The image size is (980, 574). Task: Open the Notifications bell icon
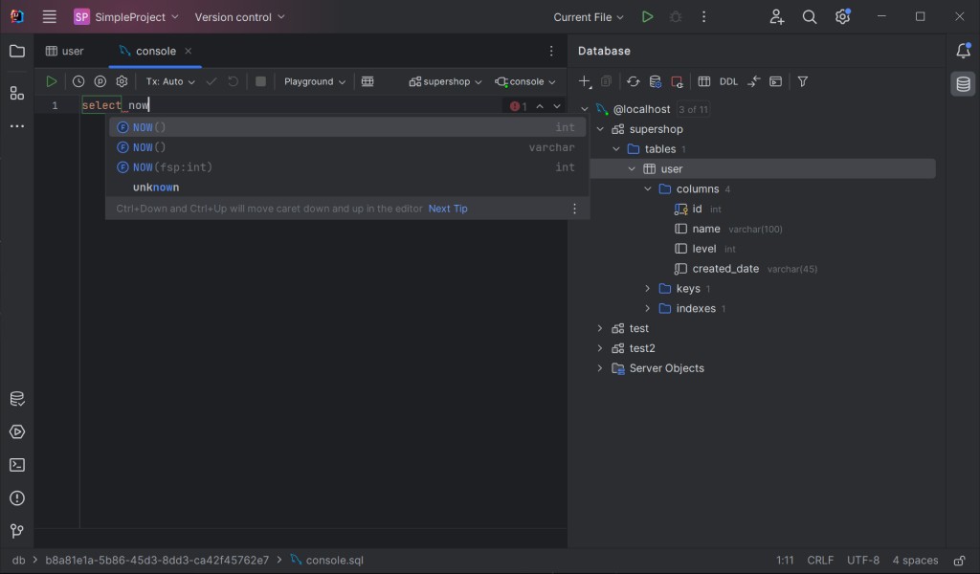pos(963,51)
